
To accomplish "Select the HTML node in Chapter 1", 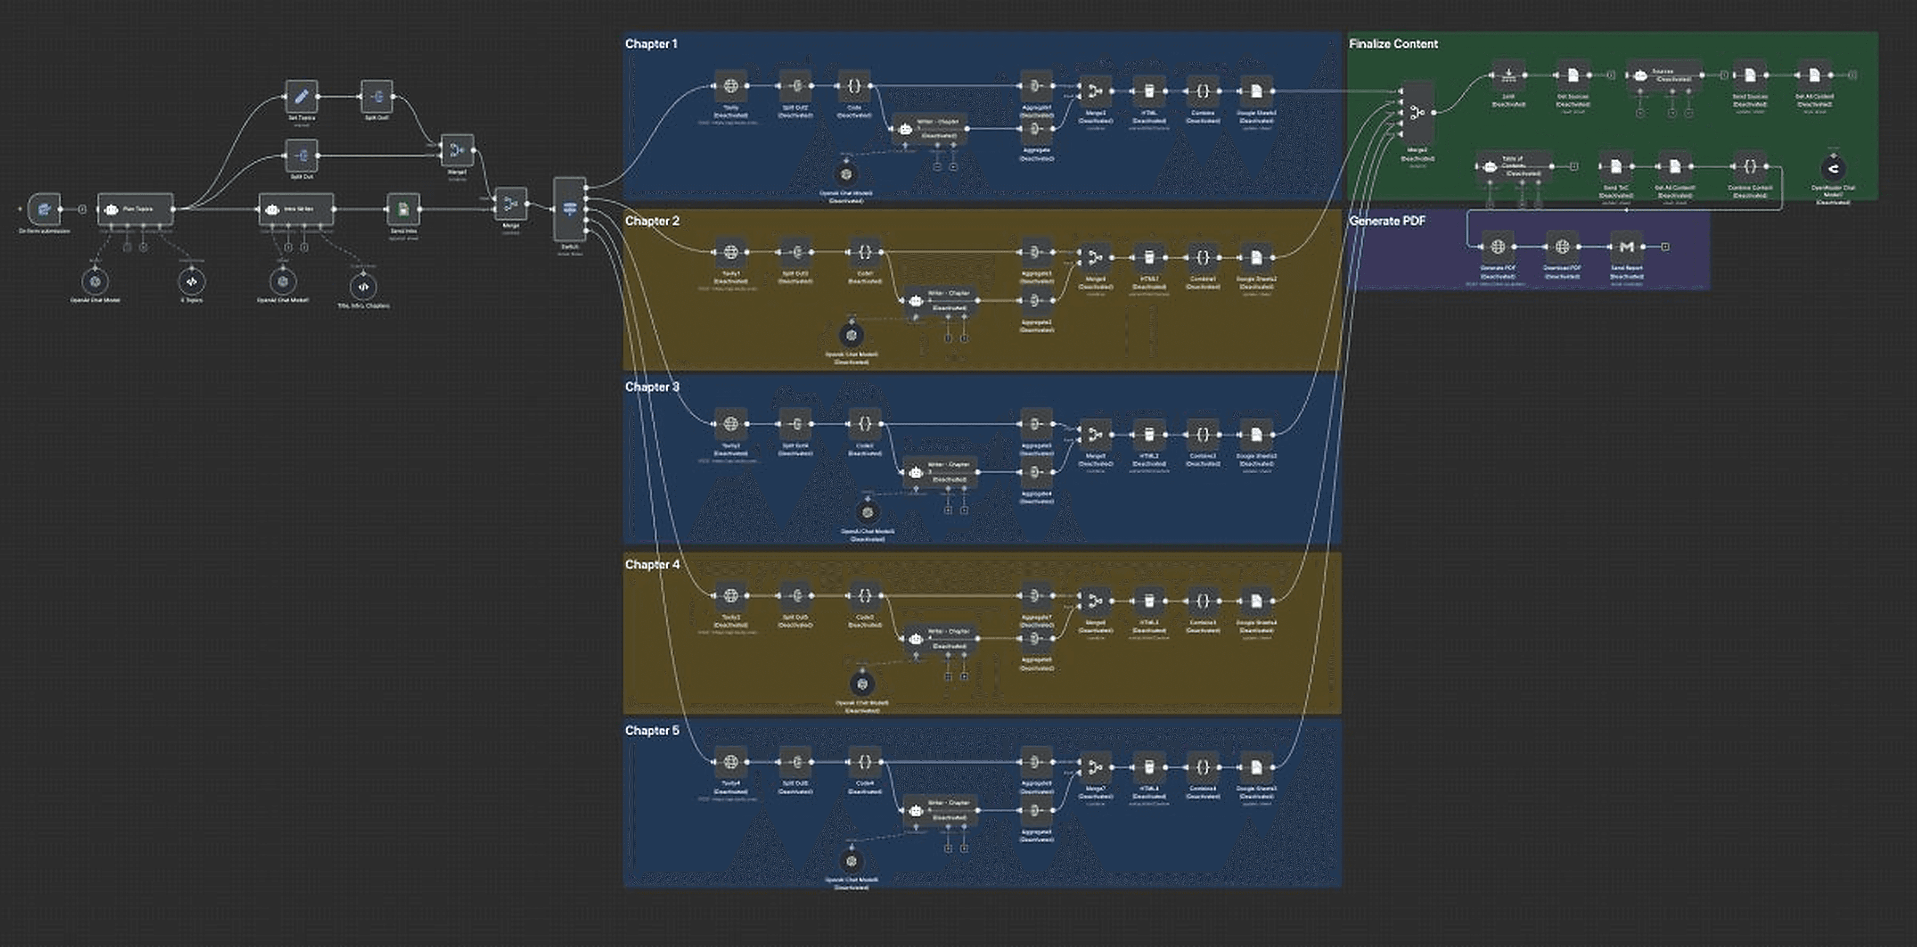I will (x=1149, y=92).
